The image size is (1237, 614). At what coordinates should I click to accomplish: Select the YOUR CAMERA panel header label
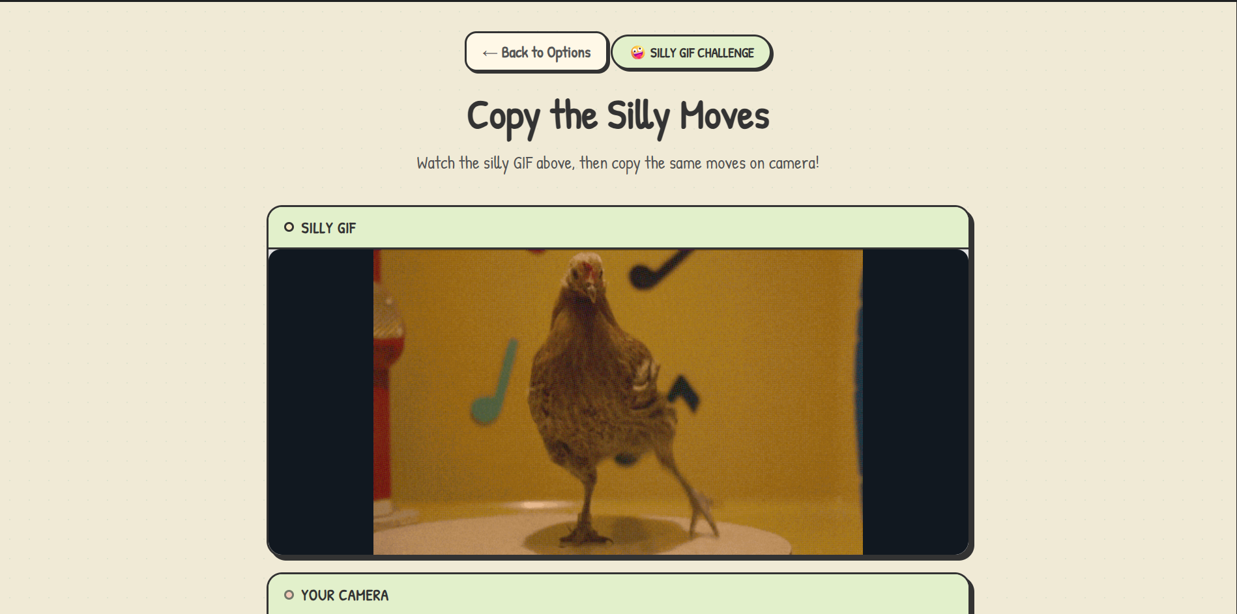[345, 595]
